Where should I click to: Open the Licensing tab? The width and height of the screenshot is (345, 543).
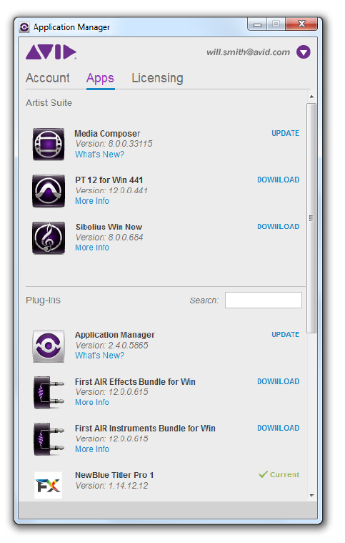[x=157, y=78]
